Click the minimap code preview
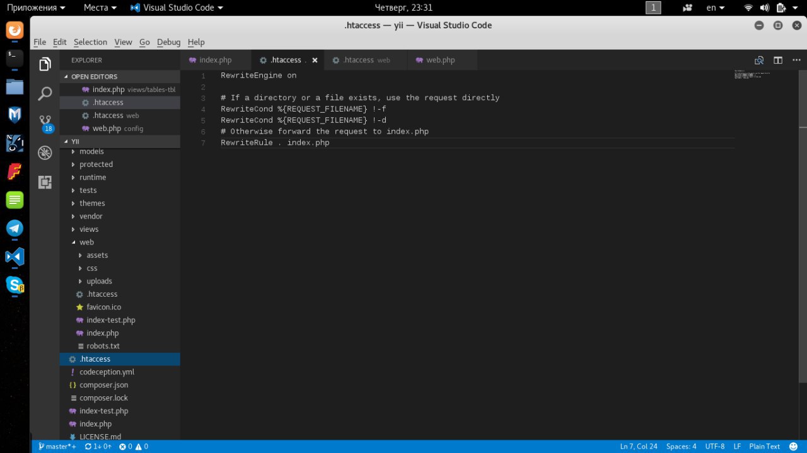807x453 pixels. tap(752, 74)
